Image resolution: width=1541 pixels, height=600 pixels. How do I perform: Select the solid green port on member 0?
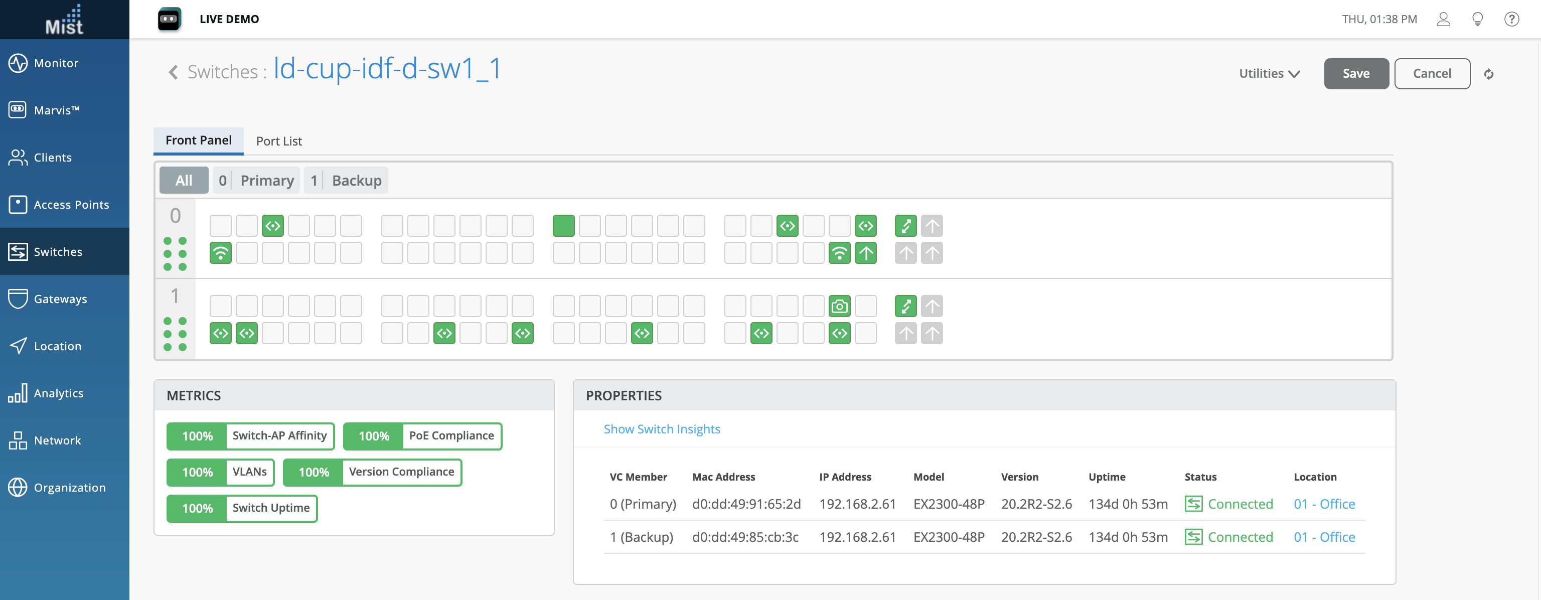[x=563, y=226]
